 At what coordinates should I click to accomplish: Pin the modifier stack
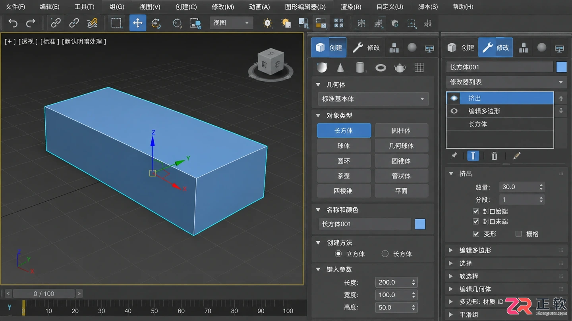(x=454, y=156)
